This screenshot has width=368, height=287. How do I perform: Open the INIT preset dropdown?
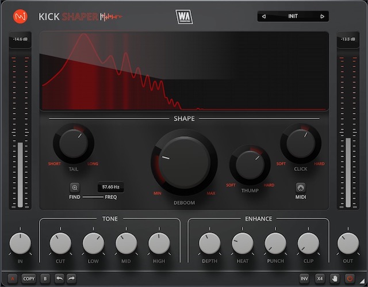[293, 16]
